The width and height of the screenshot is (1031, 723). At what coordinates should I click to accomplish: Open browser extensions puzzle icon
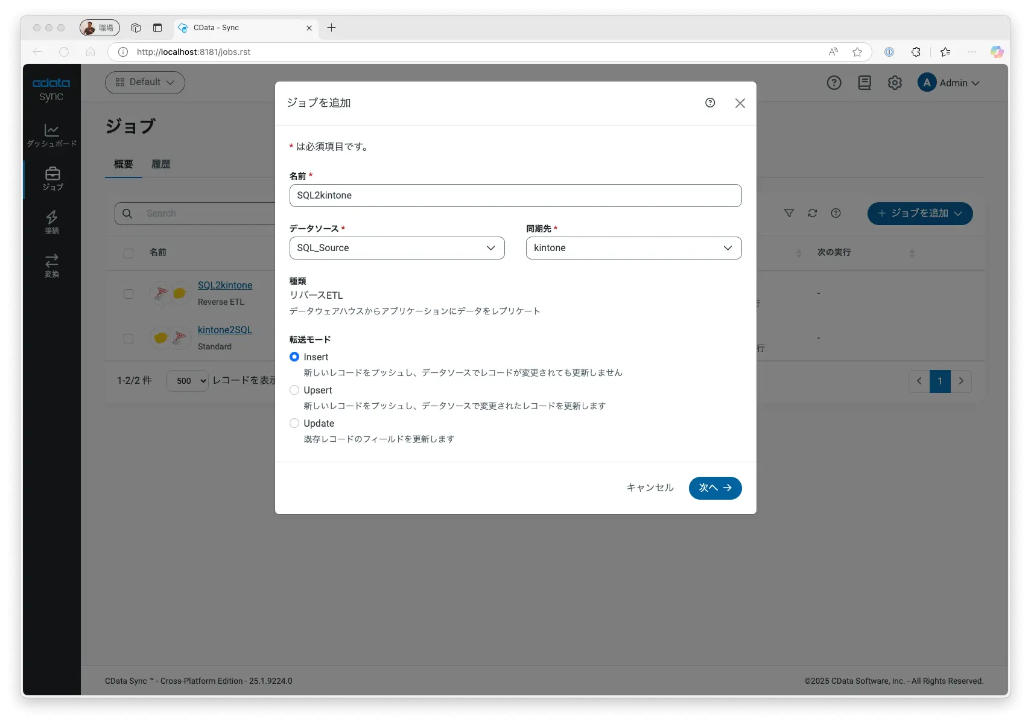(x=916, y=52)
